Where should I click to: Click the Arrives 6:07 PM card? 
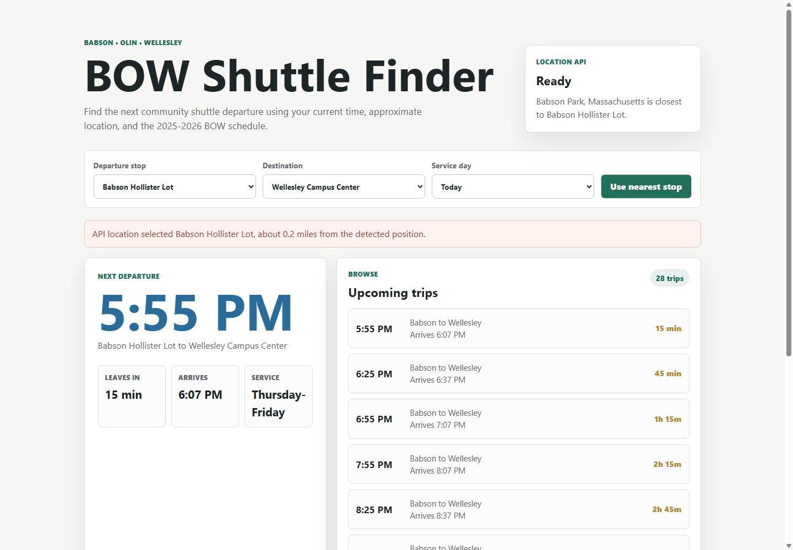pos(205,396)
